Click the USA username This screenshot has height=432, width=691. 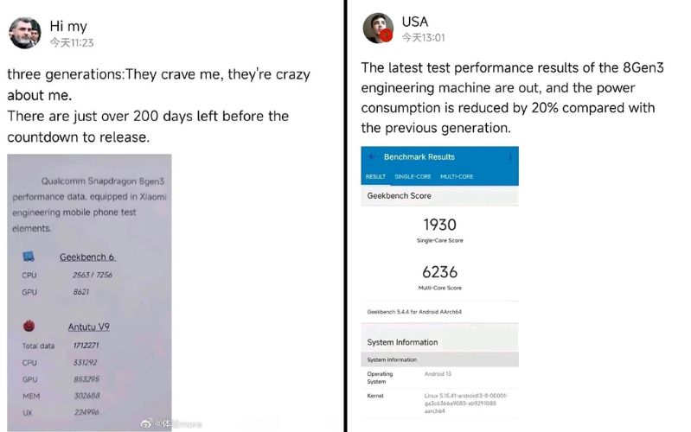tap(415, 22)
